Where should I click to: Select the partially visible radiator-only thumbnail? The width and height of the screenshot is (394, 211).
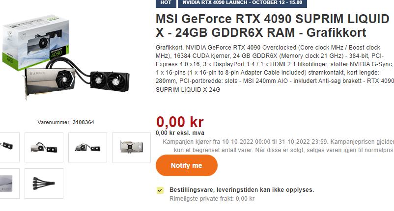(x=9, y=147)
